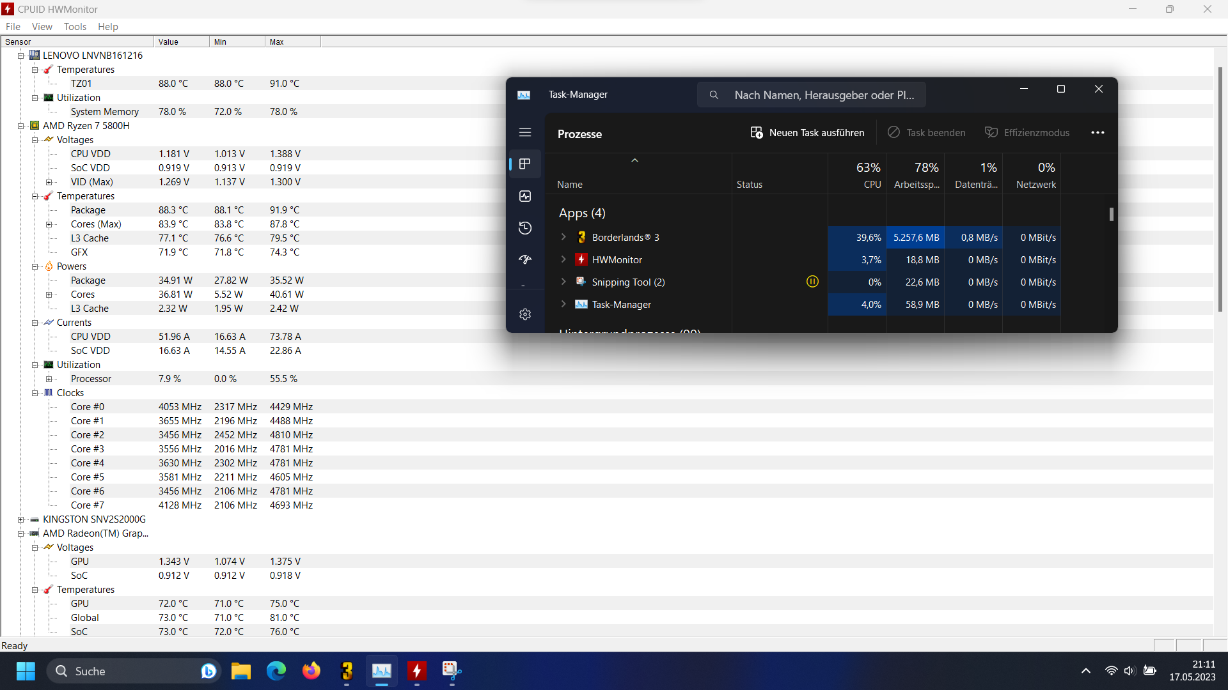Expand Borderlands 3 process group

click(x=563, y=237)
